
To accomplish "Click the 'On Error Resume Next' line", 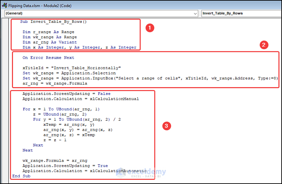I will pos(48,58).
